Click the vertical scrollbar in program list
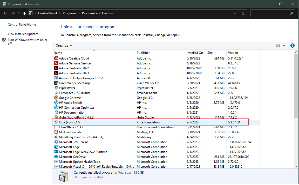This screenshot has width=299, height=185. [296, 85]
